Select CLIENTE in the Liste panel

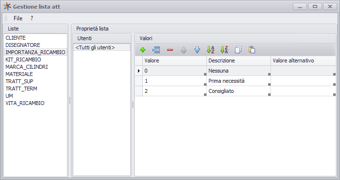pyautogui.click(x=16, y=38)
